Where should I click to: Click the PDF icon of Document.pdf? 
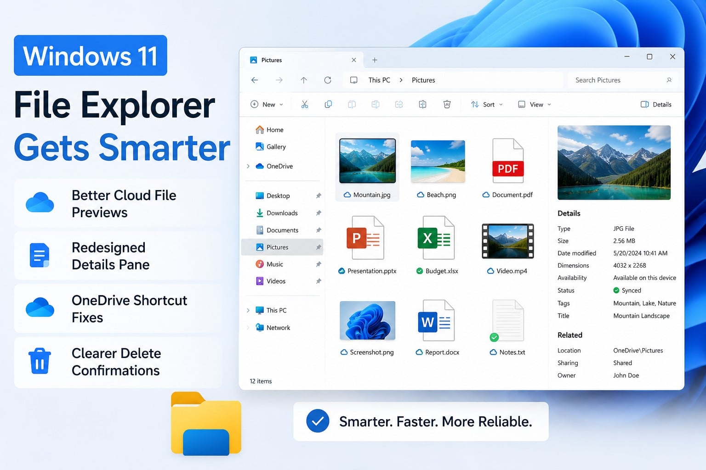pos(508,161)
